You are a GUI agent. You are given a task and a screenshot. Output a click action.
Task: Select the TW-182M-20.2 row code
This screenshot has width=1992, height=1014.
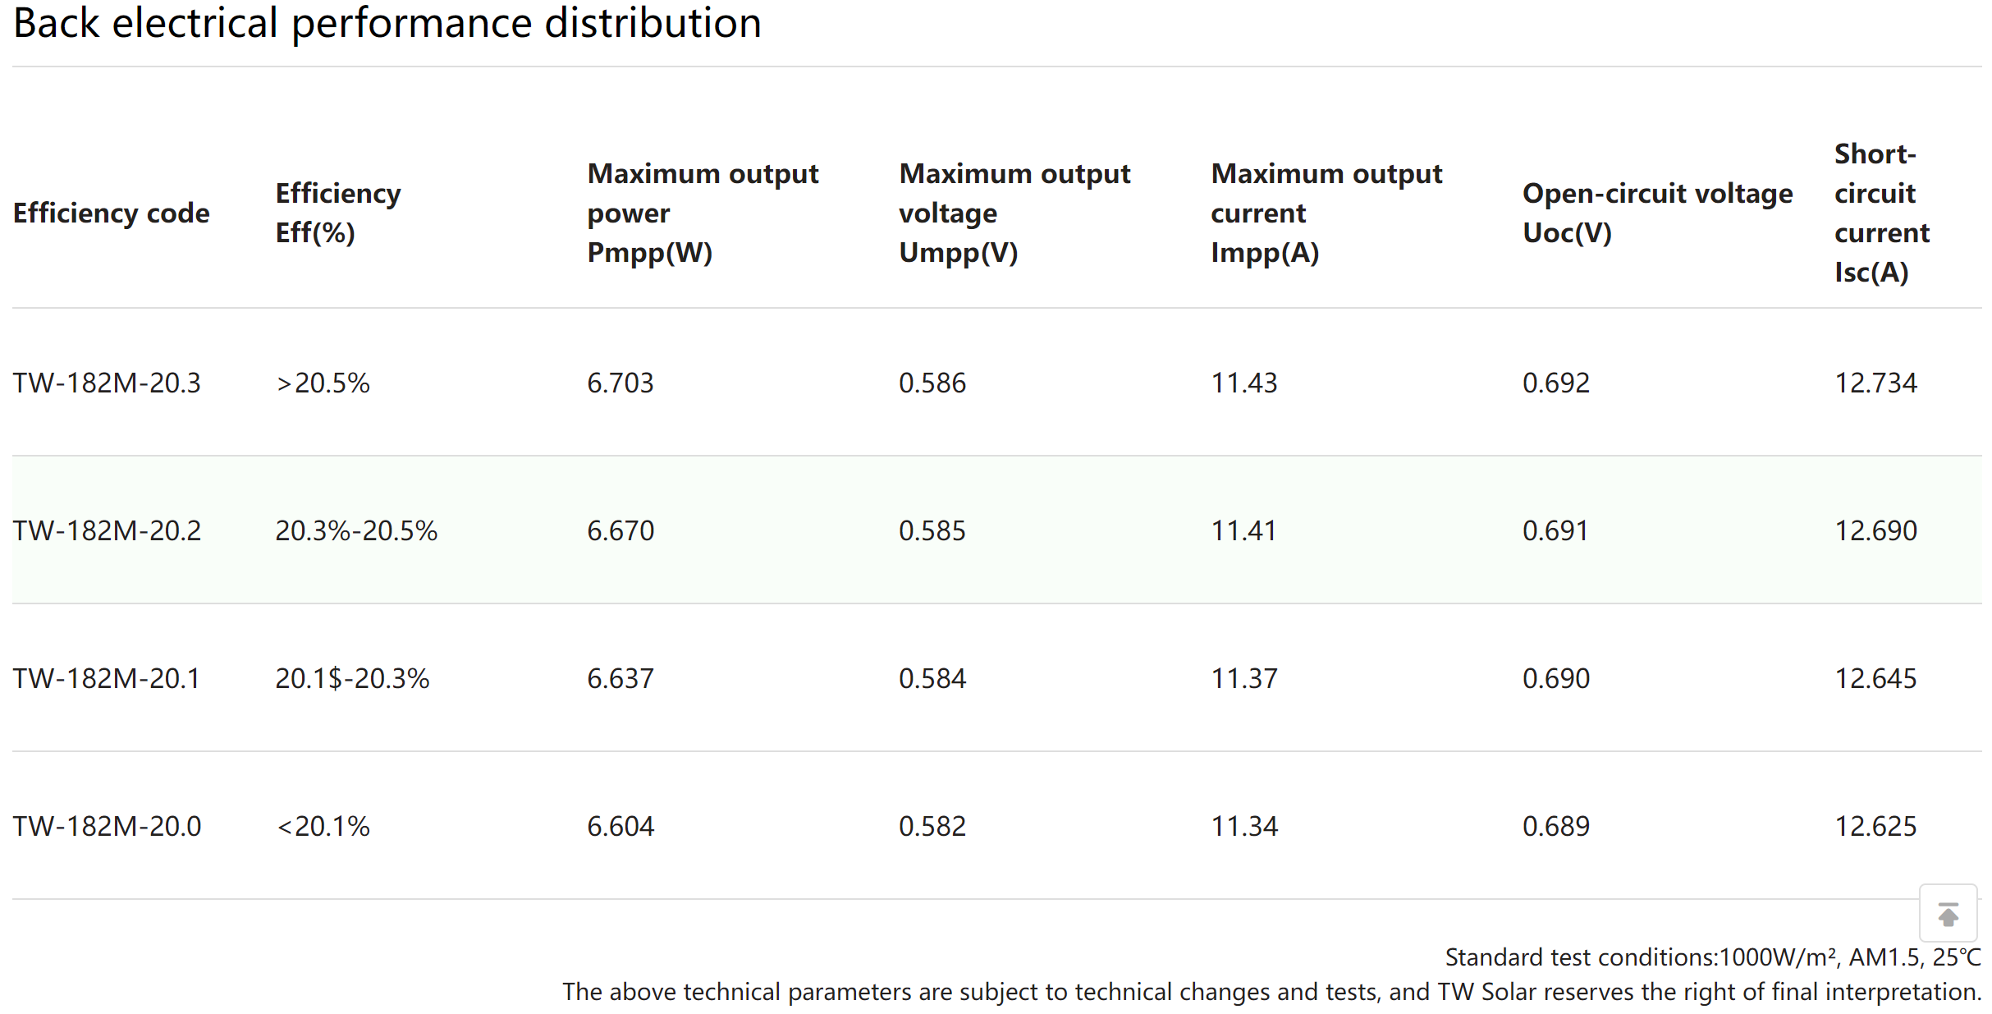[107, 531]
